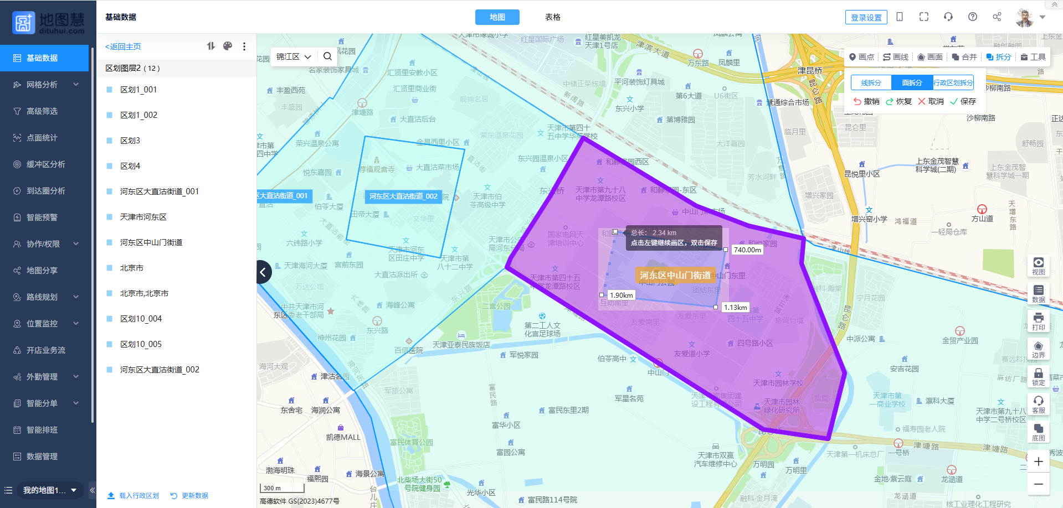1063x508 pixels.
Task: Toggle checkbox for 北京市 layer
Action: pos(110,268)
